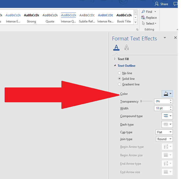The image size is (196, 179).
Task: Open the Find dropdown arrow
Action: click(155, 12)
